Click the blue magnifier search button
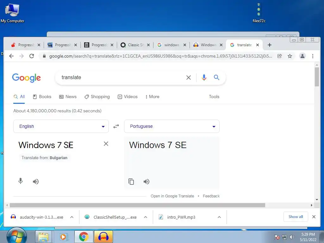The height and width of the screenshot is (243, 324). tap(216, 78)
